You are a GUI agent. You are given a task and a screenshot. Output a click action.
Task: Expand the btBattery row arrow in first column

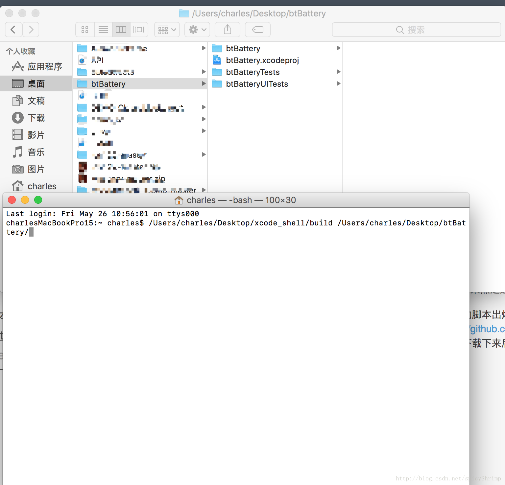204,84
